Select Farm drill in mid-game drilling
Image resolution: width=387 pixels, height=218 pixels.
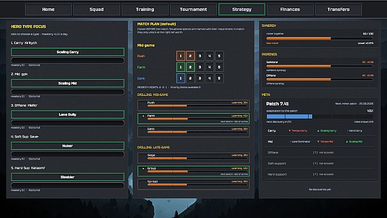193,119
